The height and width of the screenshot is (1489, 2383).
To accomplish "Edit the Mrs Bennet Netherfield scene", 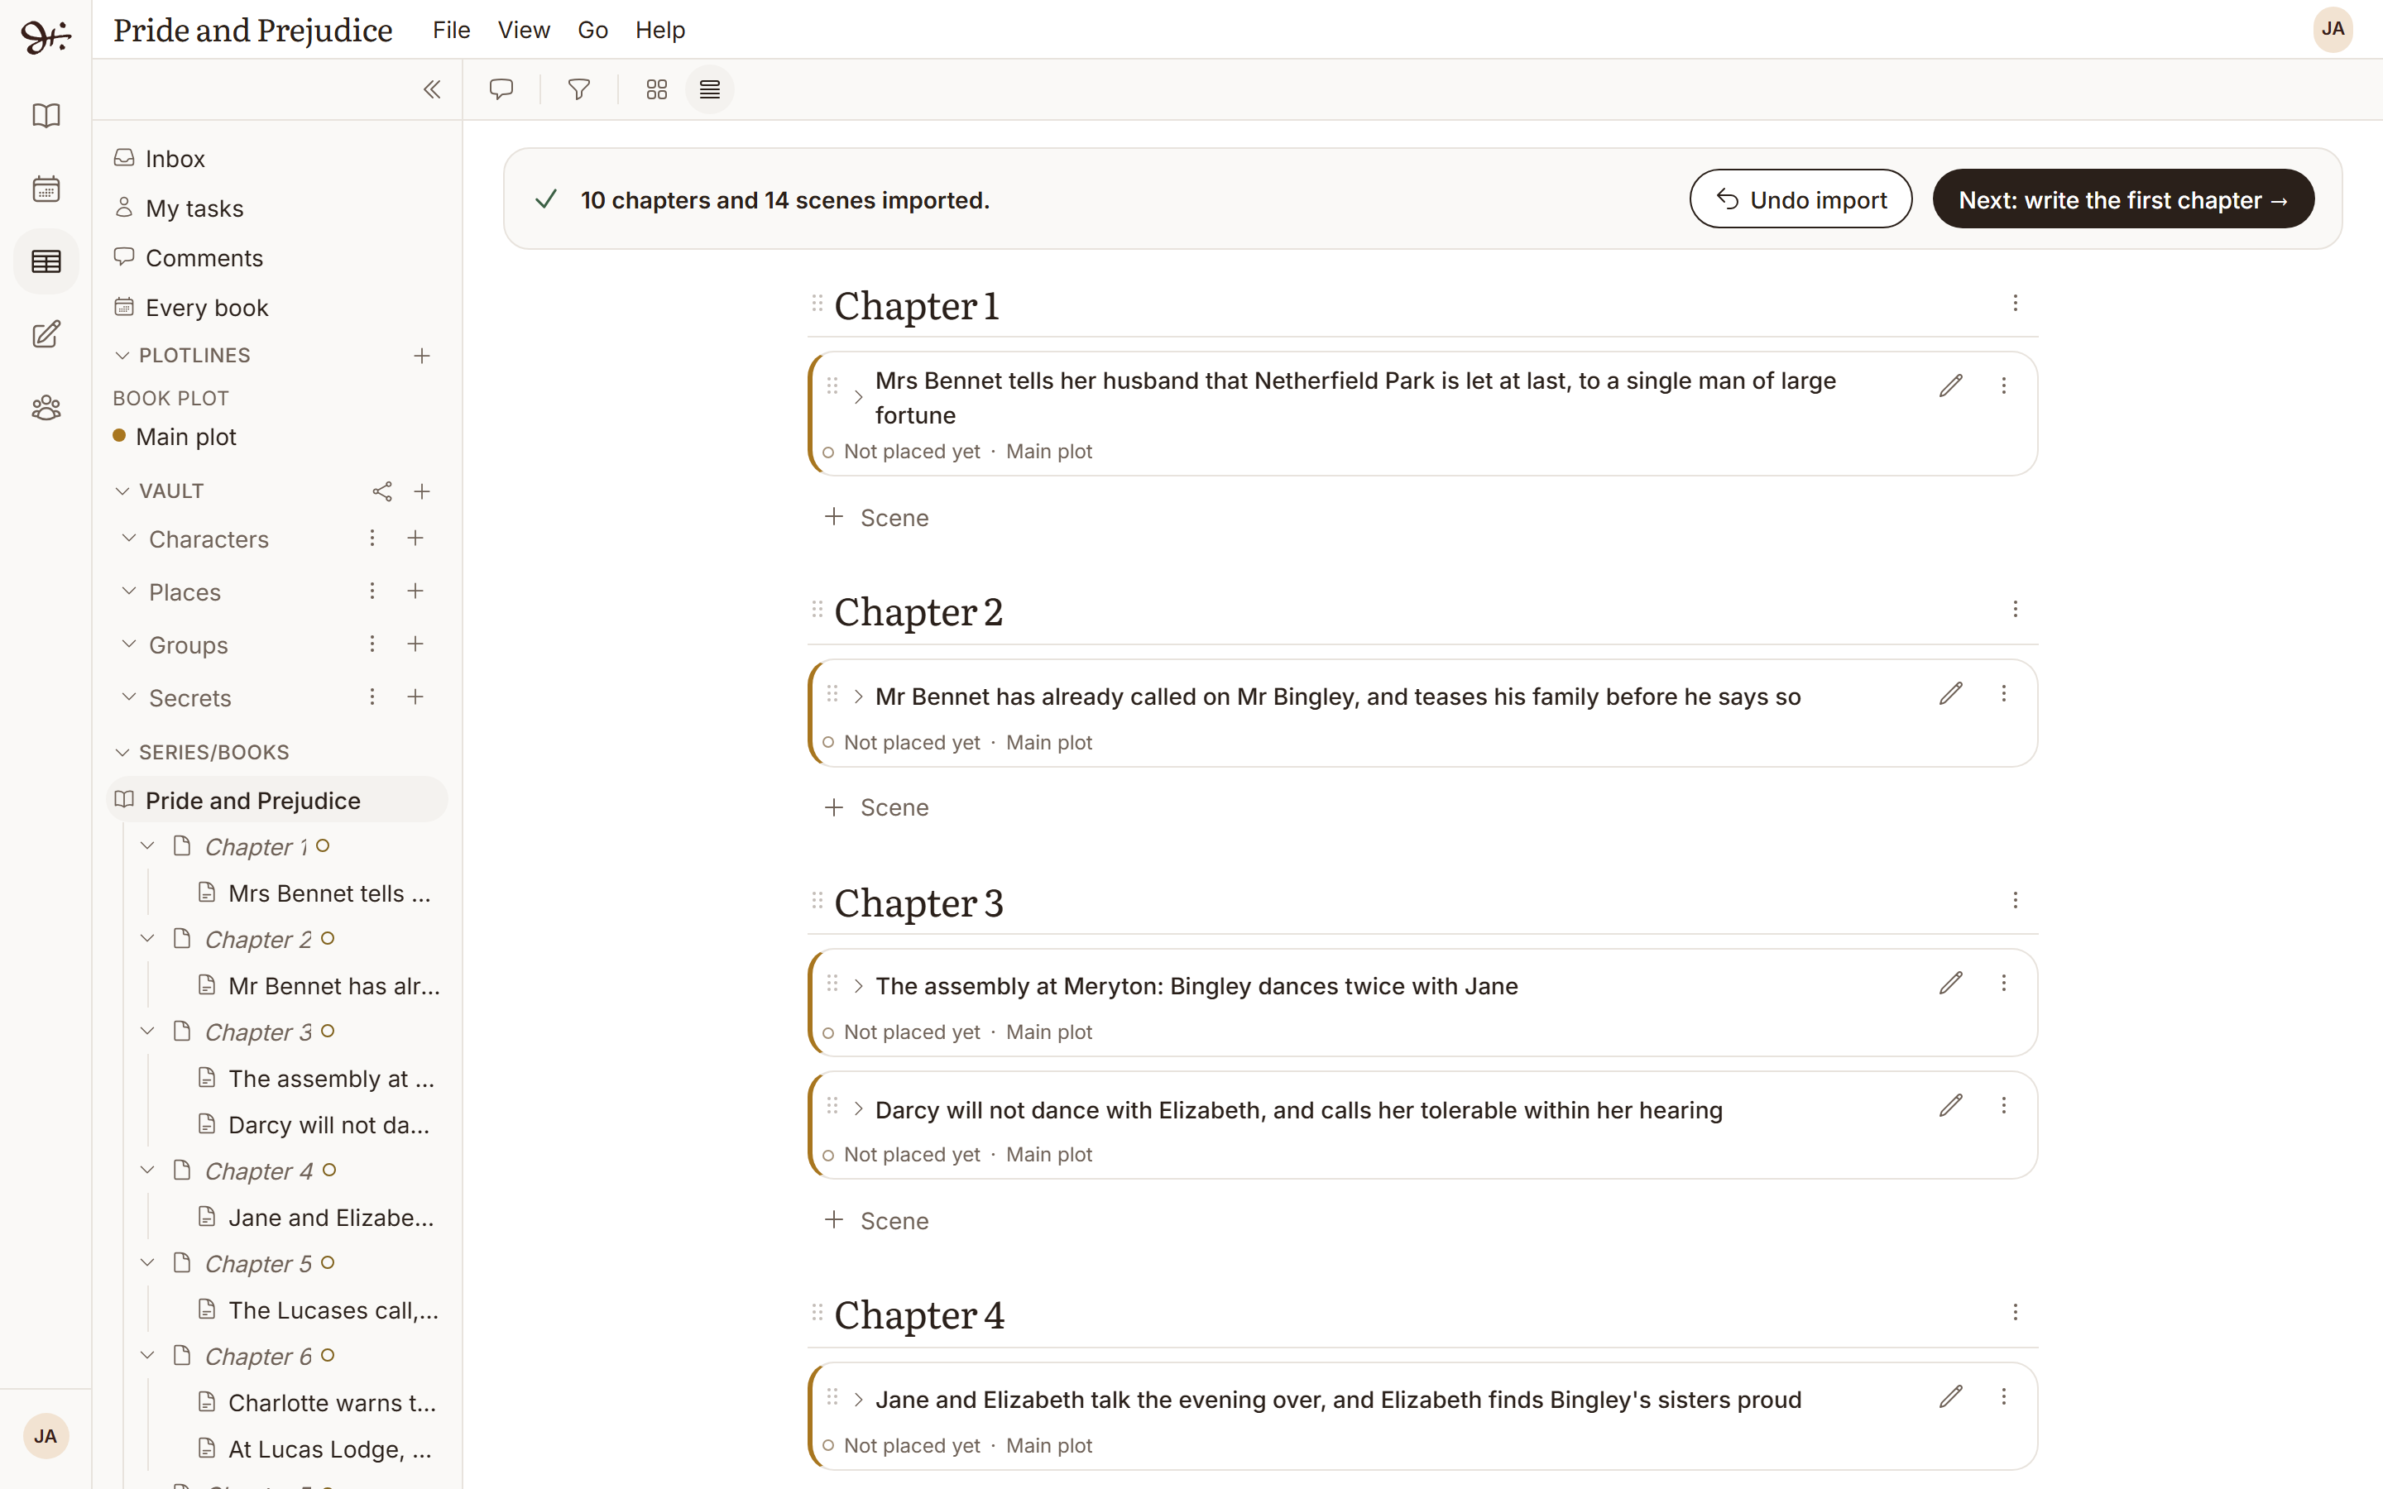I will point(1951,385).
